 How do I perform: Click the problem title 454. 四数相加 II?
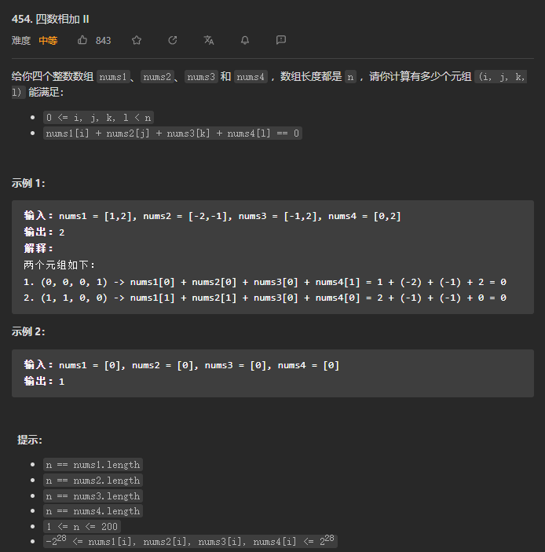(50, 19)
